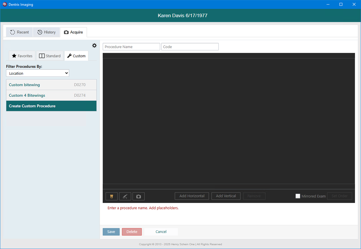361x249 pixels.
Task: Open settings with the gear icon
Action: coord(94,46)
